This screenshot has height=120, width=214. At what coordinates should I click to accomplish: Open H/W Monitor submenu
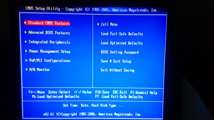tap(40, 70)
